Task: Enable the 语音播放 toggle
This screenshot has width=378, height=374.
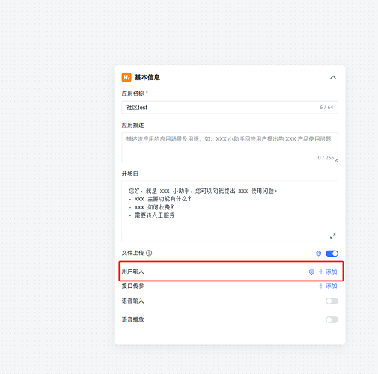Action: point(332,319)
